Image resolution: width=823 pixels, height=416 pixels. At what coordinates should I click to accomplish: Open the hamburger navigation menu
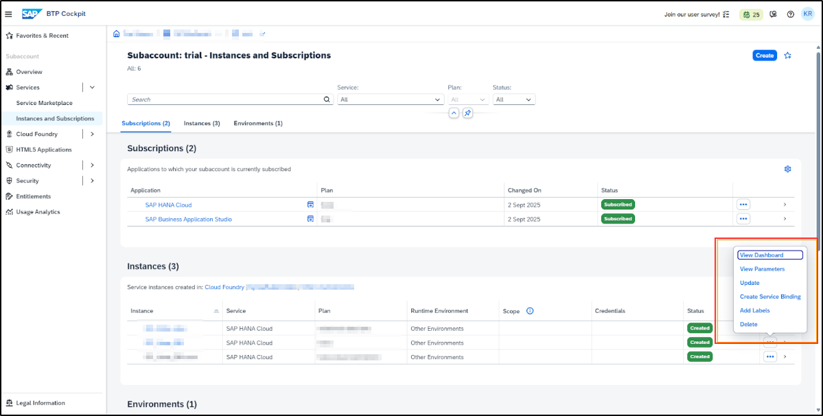point(9,14)
